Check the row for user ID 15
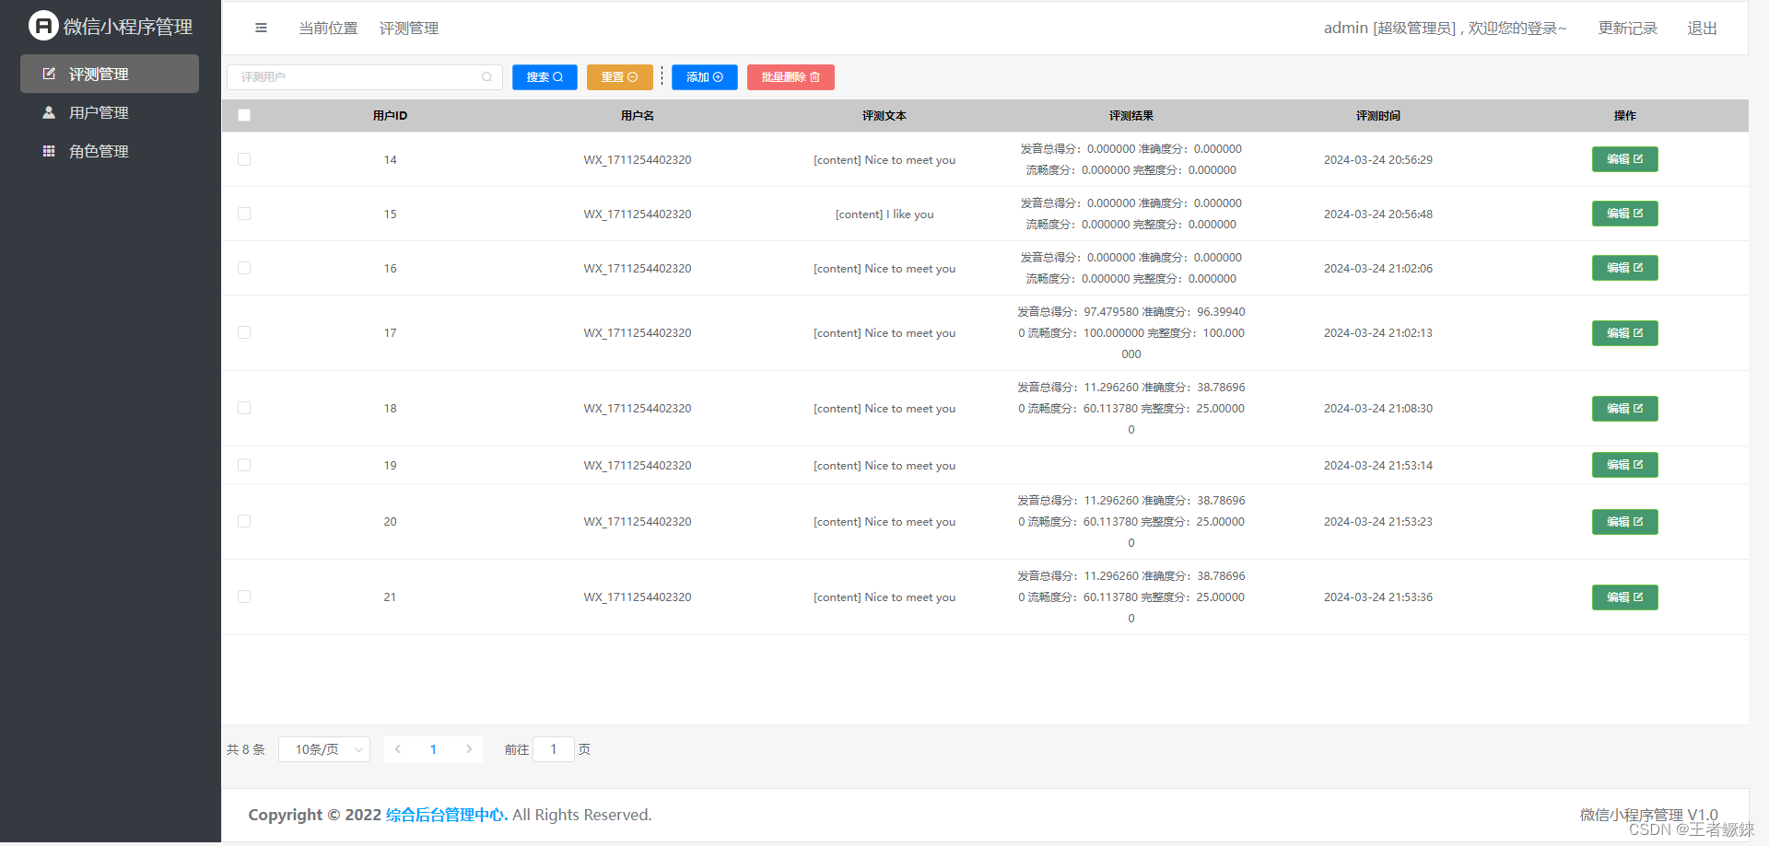The width and height of the screenshot is (1769, 846). click(x=244, y=214)
